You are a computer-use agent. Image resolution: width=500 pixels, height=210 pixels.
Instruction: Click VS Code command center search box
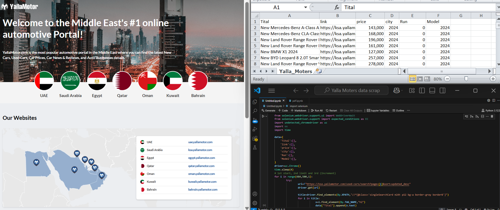pos(351,90)
